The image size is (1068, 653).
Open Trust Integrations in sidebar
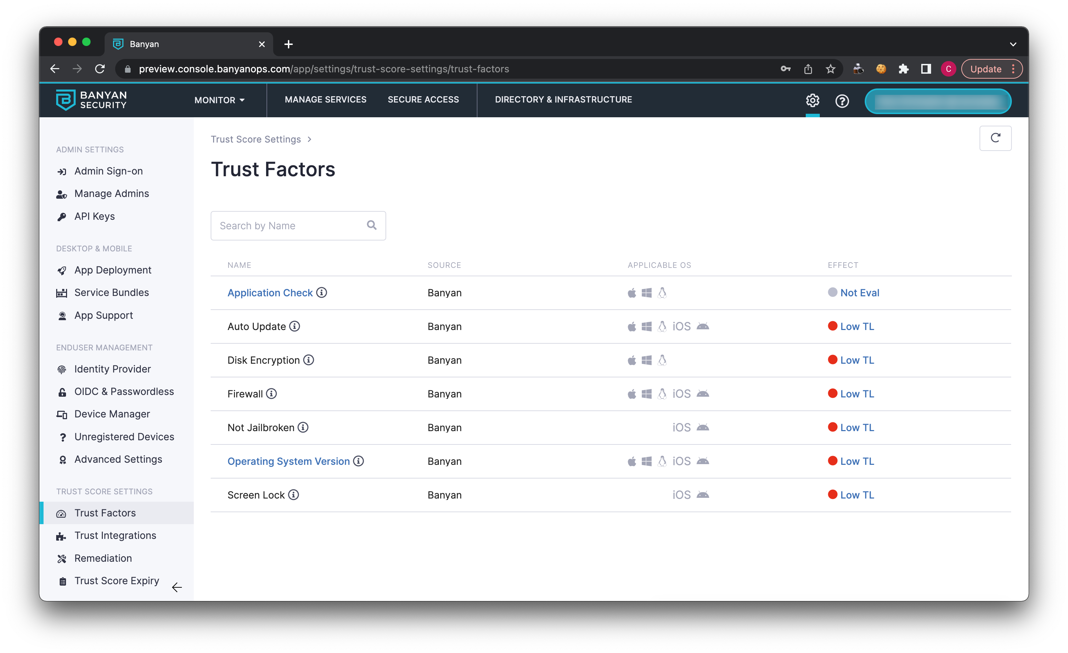click(x=115, y=535)
